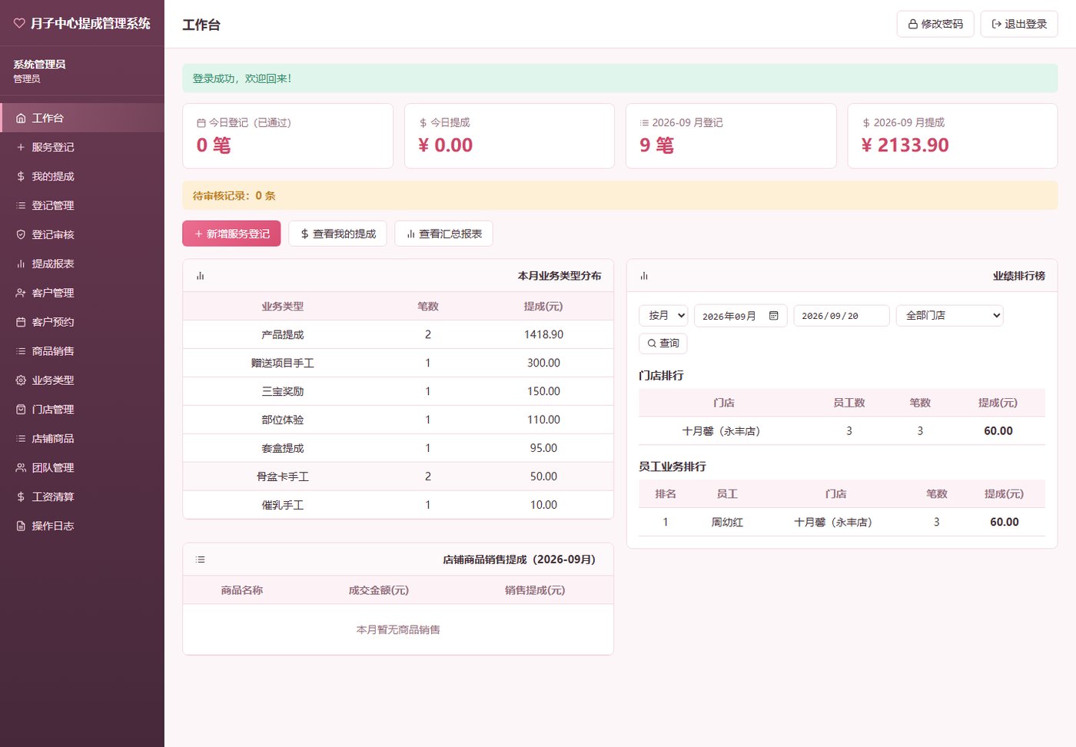
Task: Click the user icon beside 客户管理
Action: point(21,294)
